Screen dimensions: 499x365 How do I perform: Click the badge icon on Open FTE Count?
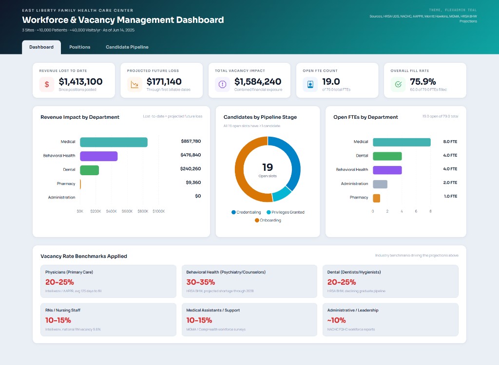click(x=310, y=84)
